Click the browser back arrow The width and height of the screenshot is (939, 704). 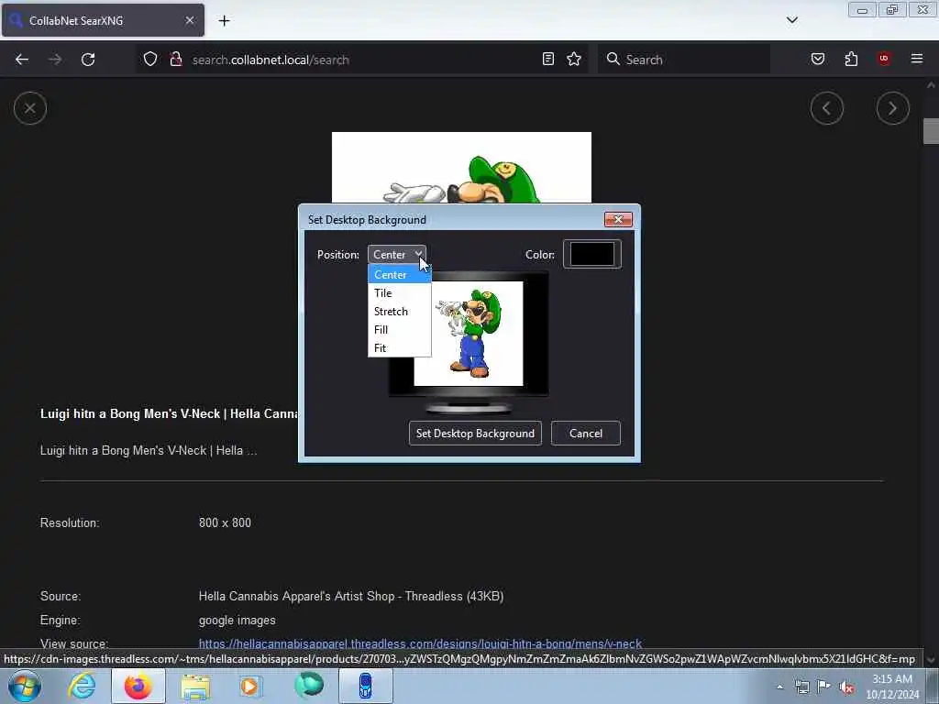(22, 60)
